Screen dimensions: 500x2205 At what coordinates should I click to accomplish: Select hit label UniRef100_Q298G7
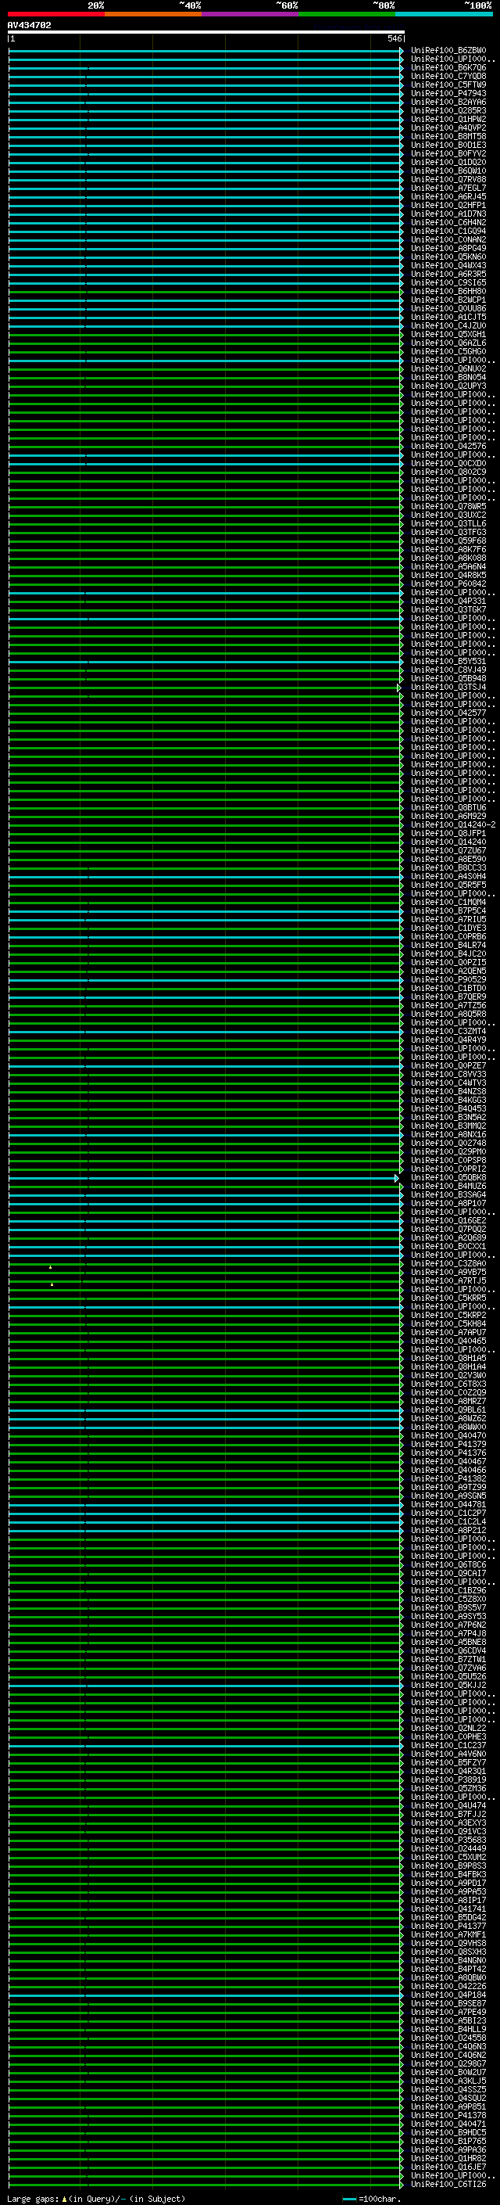click(448, 2063)
